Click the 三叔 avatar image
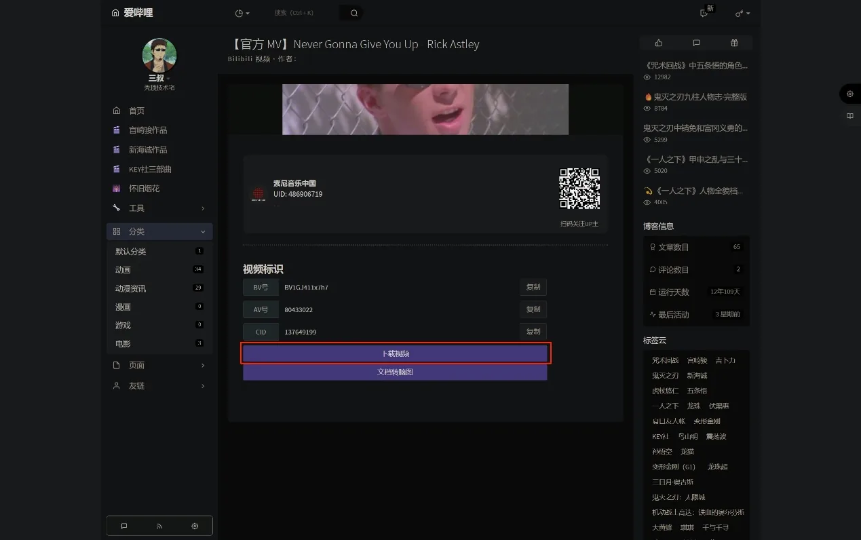The width and height of the screenshot is (861, 540). [159, 56]
